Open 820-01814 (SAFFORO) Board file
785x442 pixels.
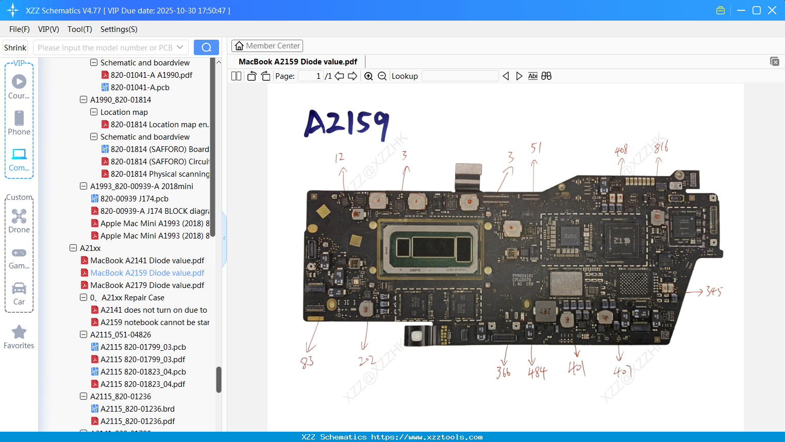coord(155,149)
